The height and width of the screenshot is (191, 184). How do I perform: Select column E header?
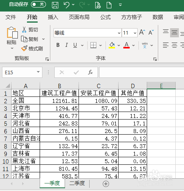click(161, 86)
